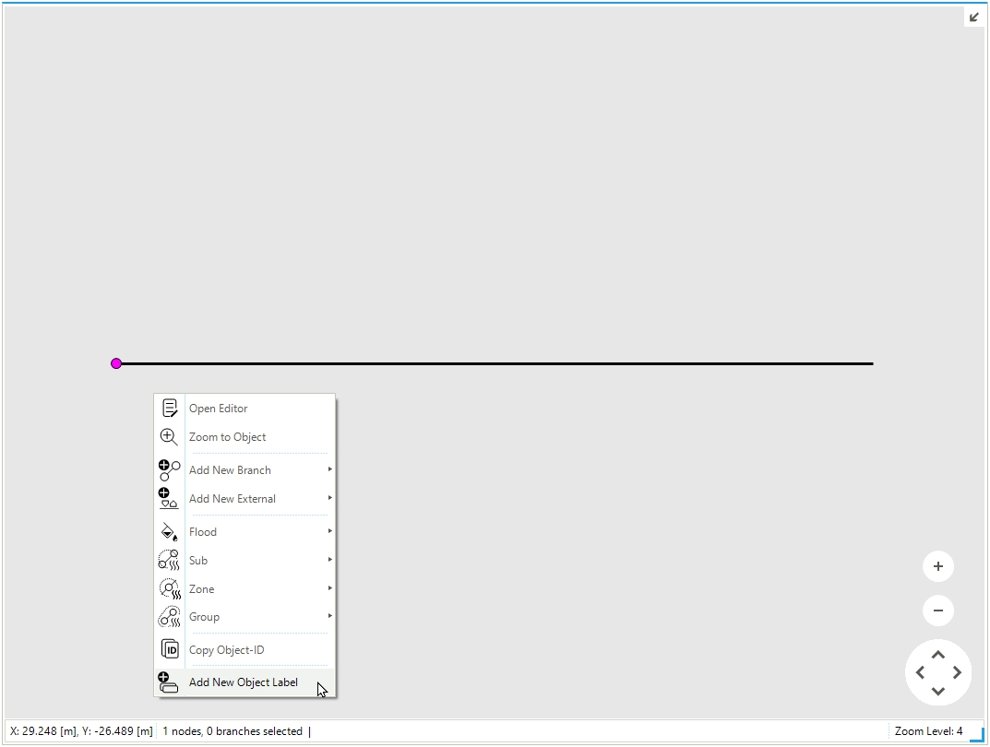The width and height of the screenshot is (990, 747).
Task: Expand the Flood submenu arrow
Action: tap(329, 531)
